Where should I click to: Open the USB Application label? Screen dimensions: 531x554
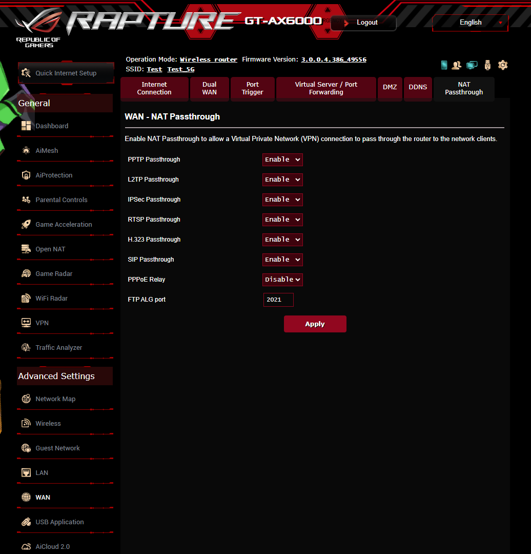tap(59, 522)
